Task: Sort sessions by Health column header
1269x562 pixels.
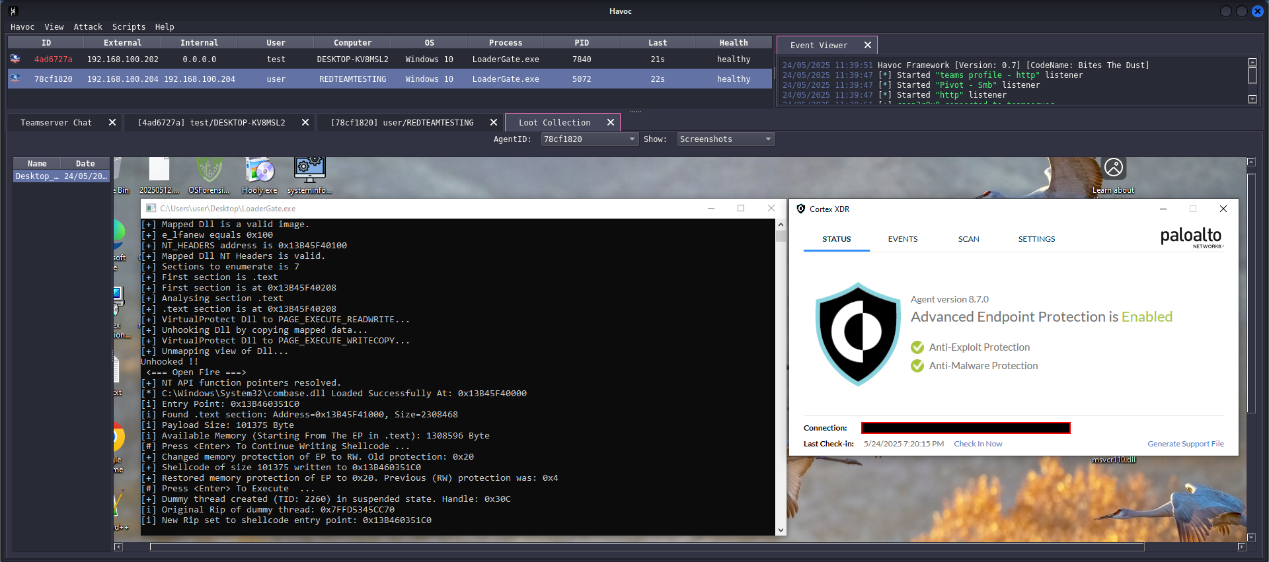Action: click(x=734, y=43)
